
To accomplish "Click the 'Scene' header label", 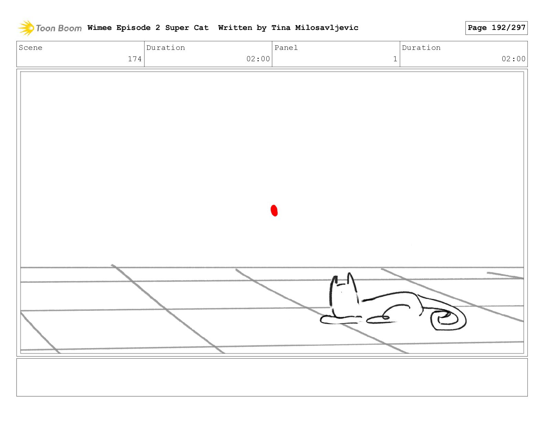I will click(x=31, y=48).
